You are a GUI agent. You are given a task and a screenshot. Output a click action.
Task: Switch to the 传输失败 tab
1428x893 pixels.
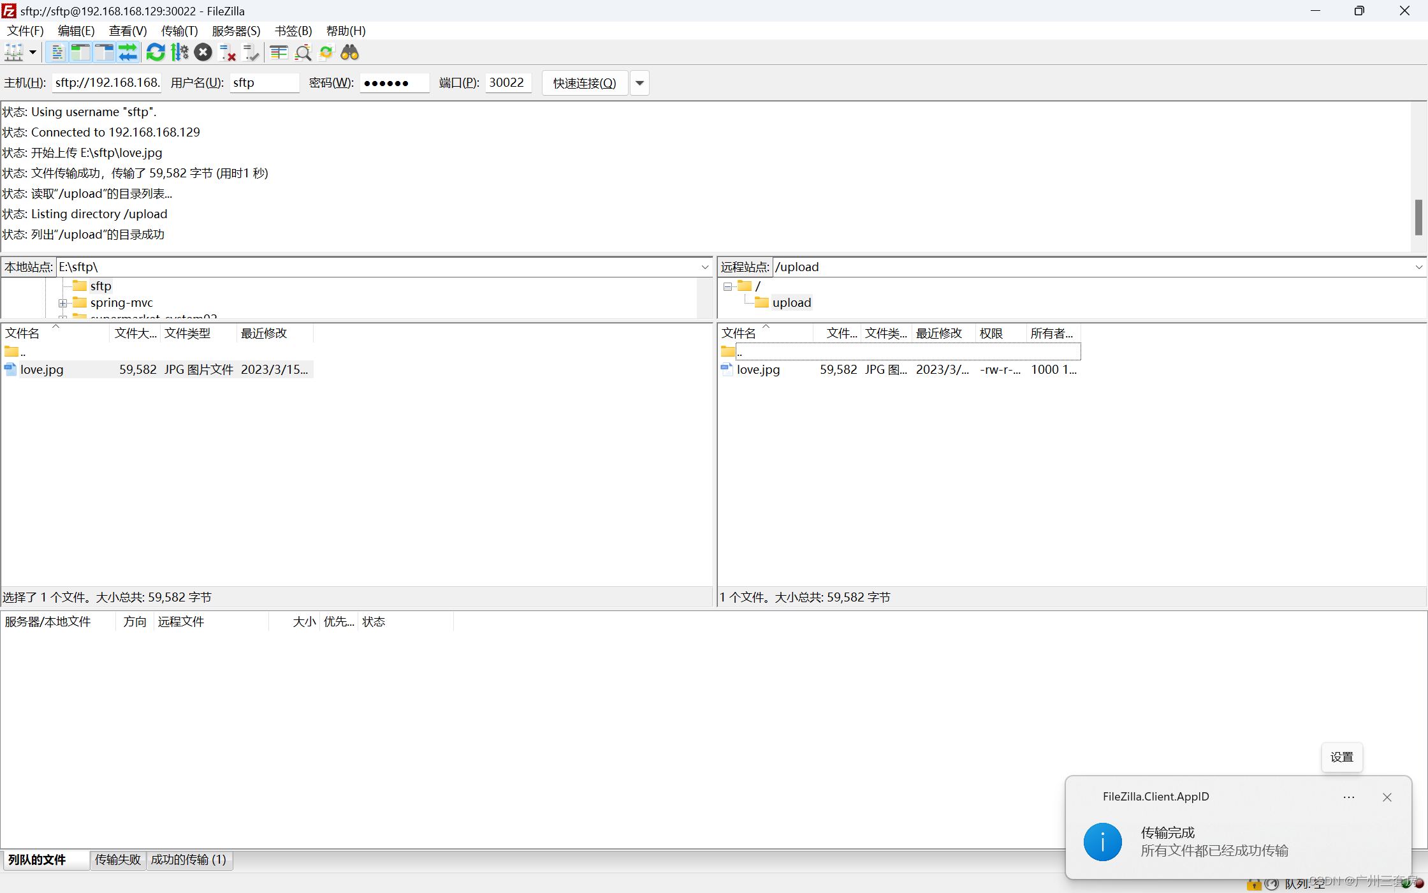pos(118,860)
